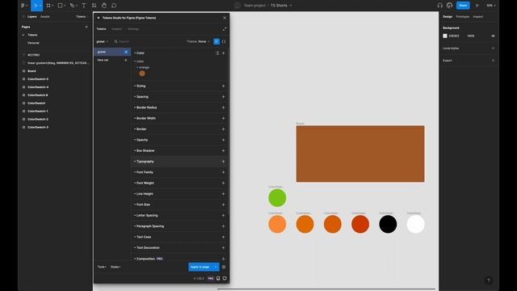The width and height of the screenshot is (517, 291).
Task: Select the Hand tool
Action: point(104,6)
